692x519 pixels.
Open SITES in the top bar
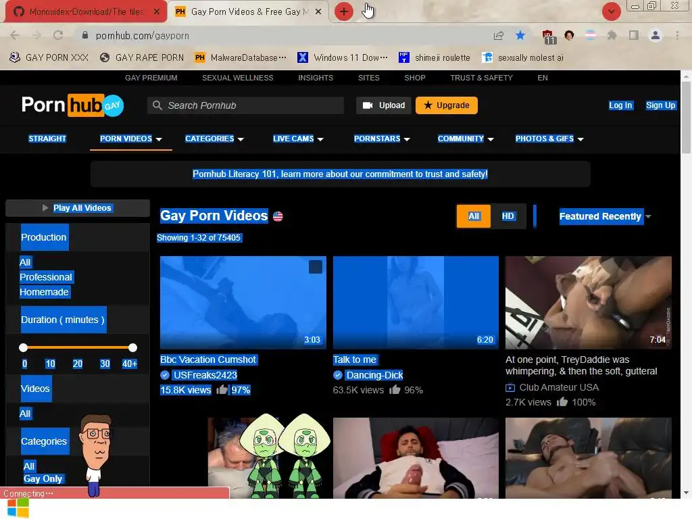(368, 78)
